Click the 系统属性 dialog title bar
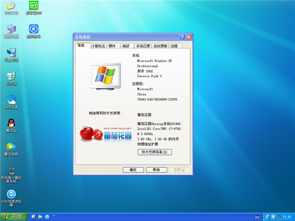This screenshot has height=221, width=295. pos(126,37)
